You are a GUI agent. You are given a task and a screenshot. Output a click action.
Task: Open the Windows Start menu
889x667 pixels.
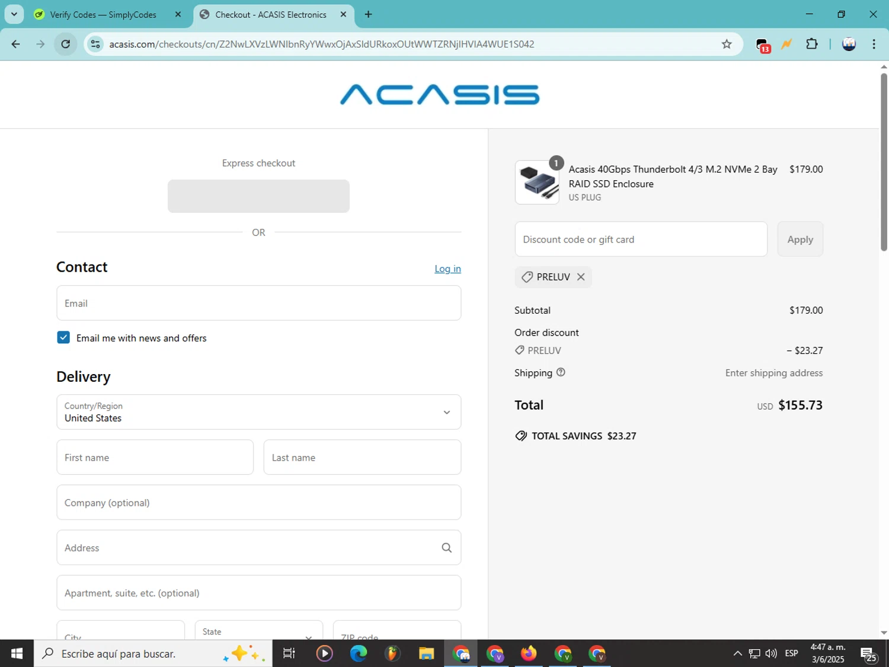(17, 653)
